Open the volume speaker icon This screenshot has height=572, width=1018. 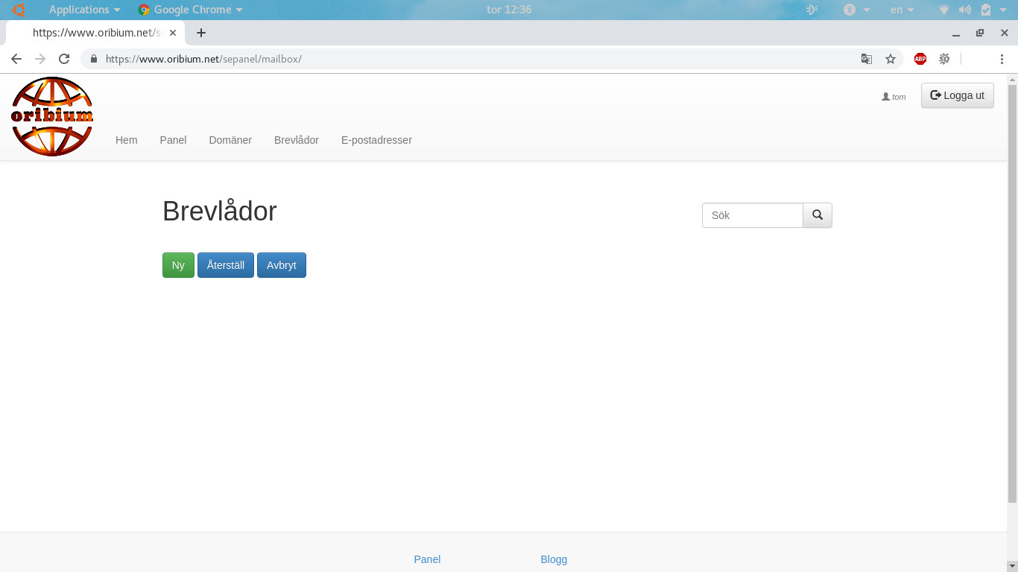click(x=965, y=10)
